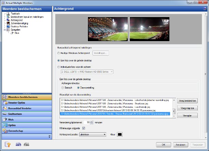Click the Toepassen button

coord(198,145)
